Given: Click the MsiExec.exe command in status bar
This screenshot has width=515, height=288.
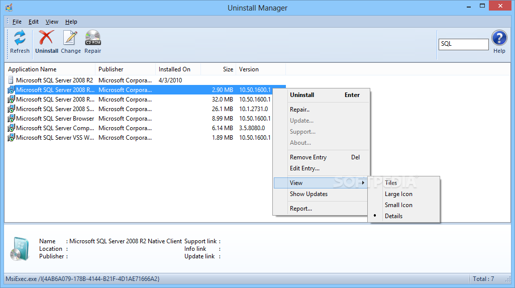Looking at the screenshot, I should tap(82, 279).
